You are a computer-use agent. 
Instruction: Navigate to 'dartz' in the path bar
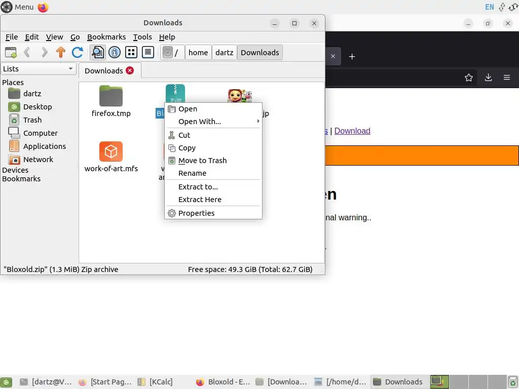225,53
